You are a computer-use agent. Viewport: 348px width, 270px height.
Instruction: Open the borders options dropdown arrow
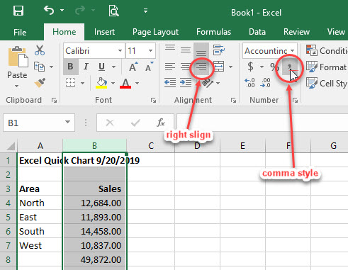tap(82, 83)
